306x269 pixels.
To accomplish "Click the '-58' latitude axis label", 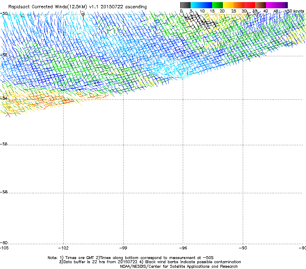I will (4, 192).
